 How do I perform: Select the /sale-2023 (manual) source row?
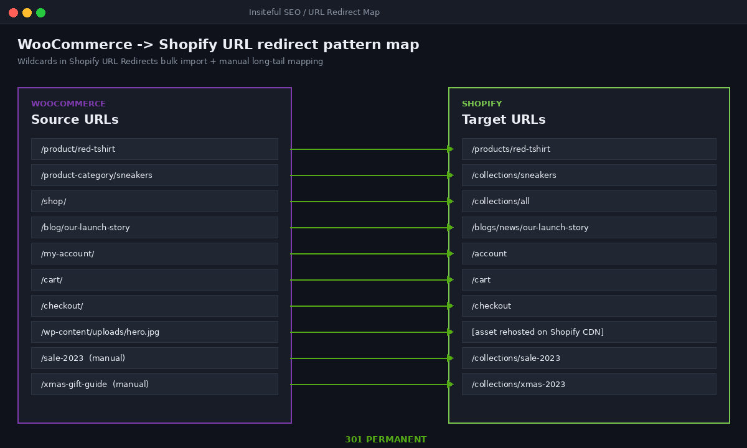(x=154, y=358)
